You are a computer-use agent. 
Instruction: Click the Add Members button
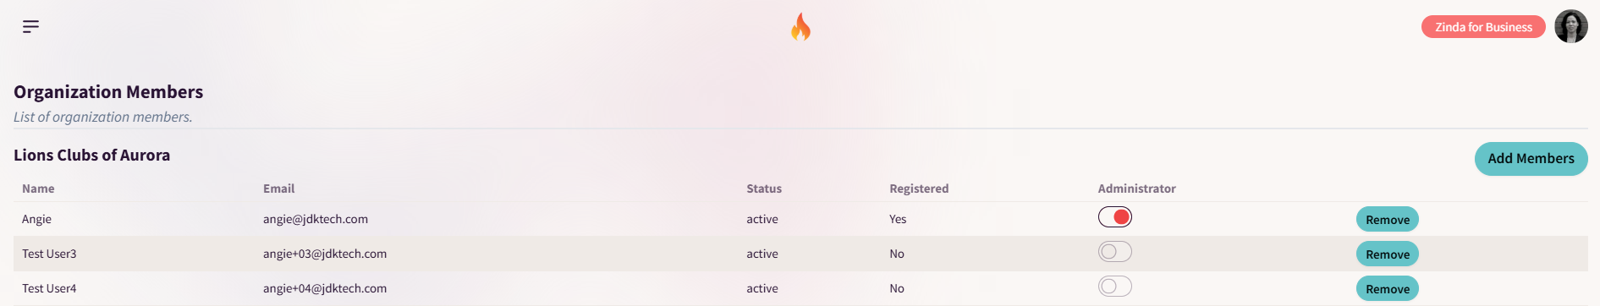coord(1531,159)
